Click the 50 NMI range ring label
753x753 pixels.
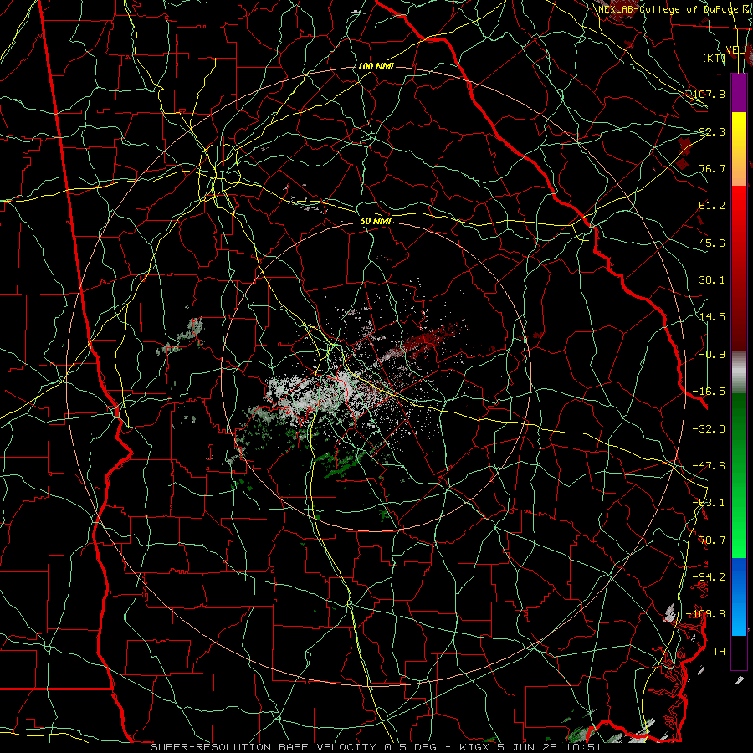(376, 221)
